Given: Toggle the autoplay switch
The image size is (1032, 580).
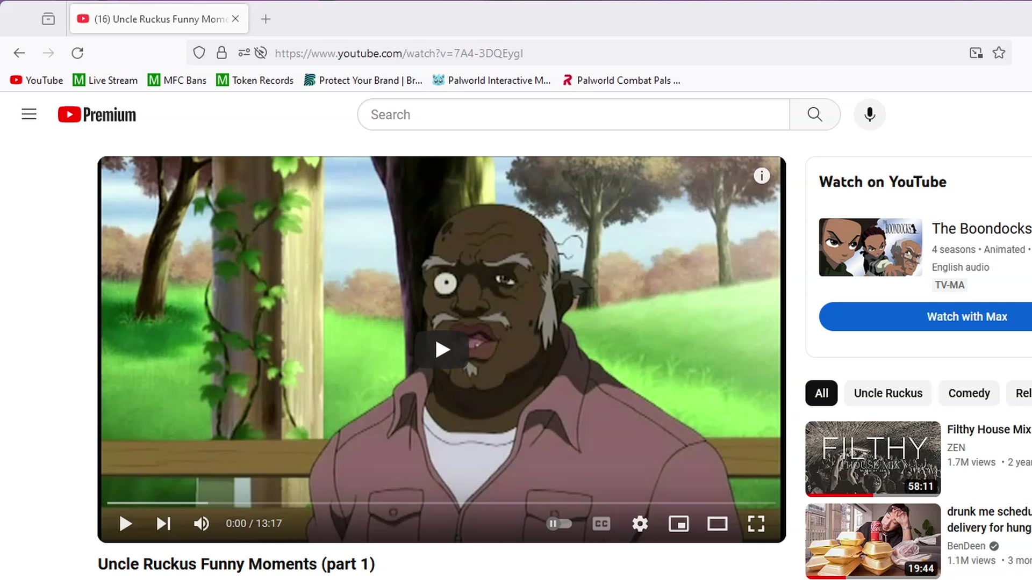Looking at the screenshot, I should click(559, 524).
